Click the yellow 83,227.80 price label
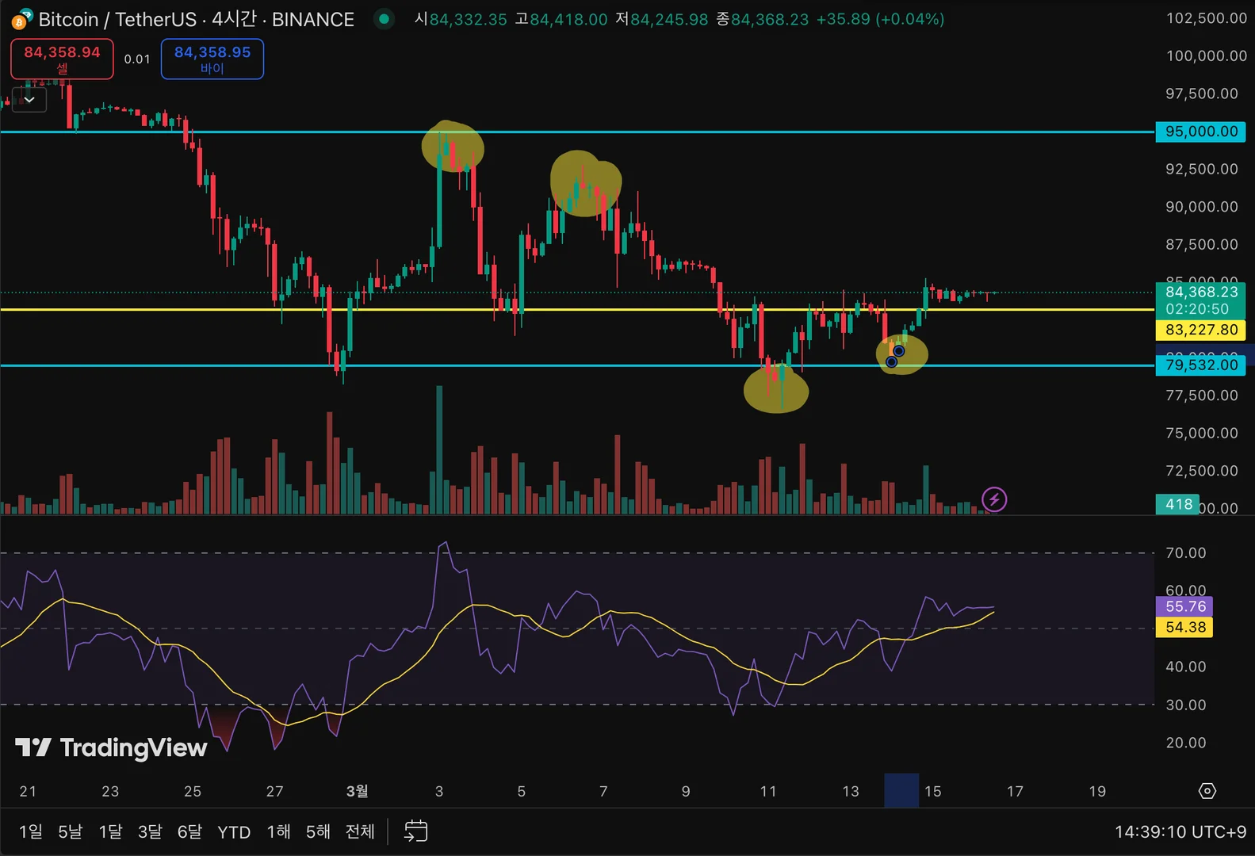 click(1200, 330)
